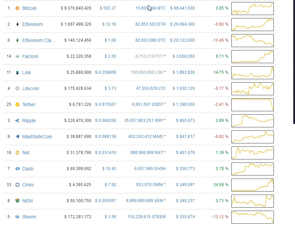The height and width of the screenshot is (225, 295).
Task: Click the Ripple logo icon
Action: [x=17, y=121]
